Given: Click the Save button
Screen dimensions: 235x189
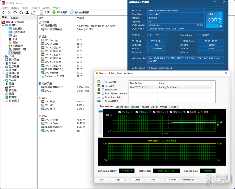Looking at the screenshot, I should point(153,180).
